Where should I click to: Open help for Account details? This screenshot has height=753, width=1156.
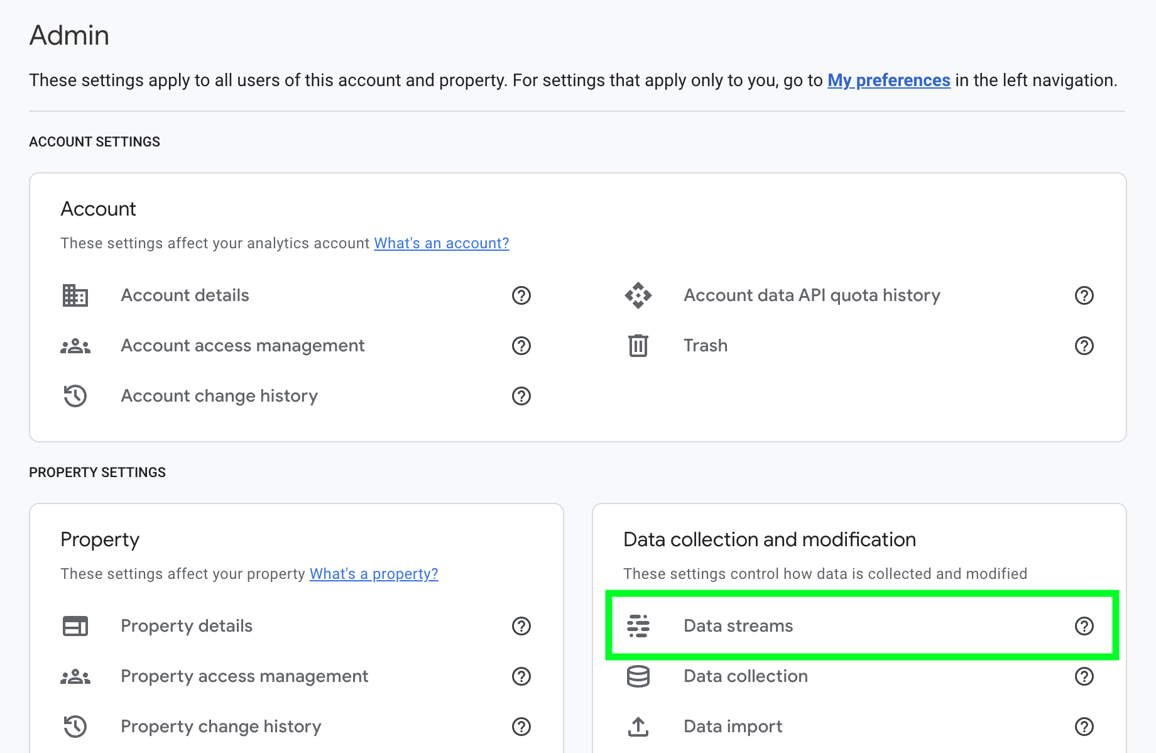pyautogui.click(x=521, y=295)
